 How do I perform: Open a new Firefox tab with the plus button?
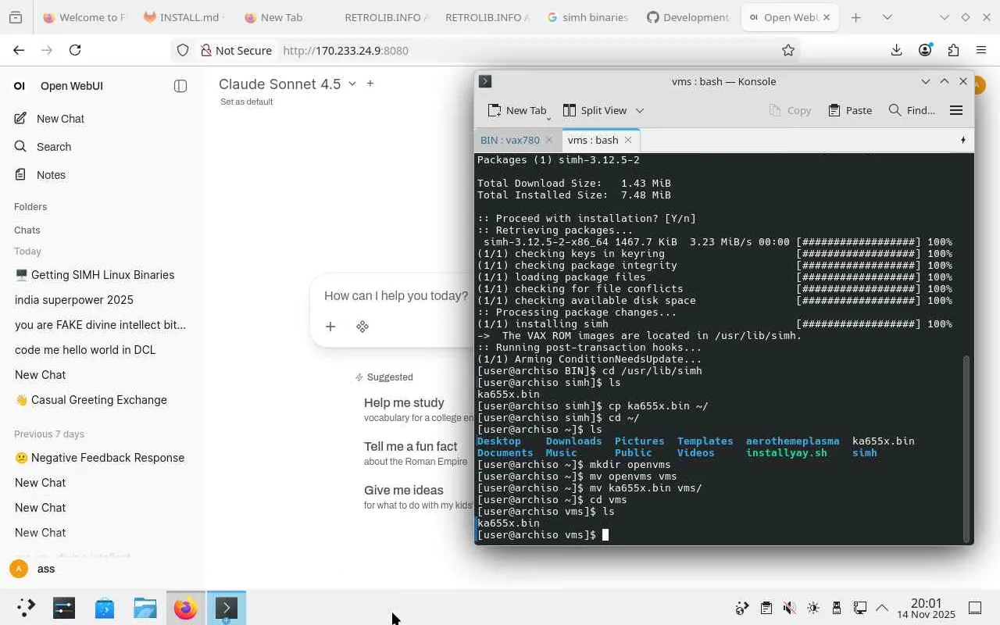coord(856,17)
